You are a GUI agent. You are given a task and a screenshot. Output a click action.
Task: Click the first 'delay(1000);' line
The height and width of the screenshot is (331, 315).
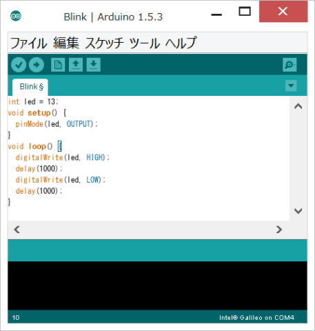[x=39, y=169]
